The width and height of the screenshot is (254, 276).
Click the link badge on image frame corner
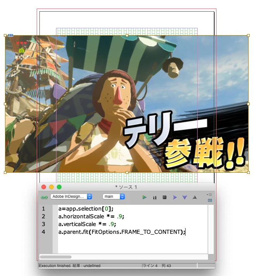pos(10,35)
